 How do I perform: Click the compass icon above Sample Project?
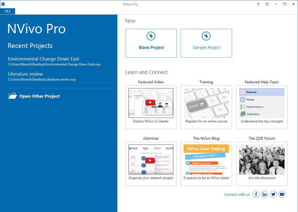click(x=206, y=36)
